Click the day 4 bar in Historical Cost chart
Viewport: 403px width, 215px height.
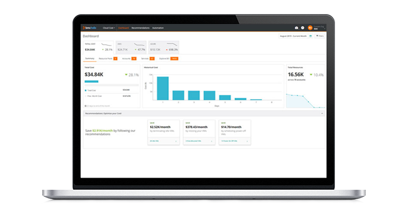pyautogui.click(x=210, y=95)
